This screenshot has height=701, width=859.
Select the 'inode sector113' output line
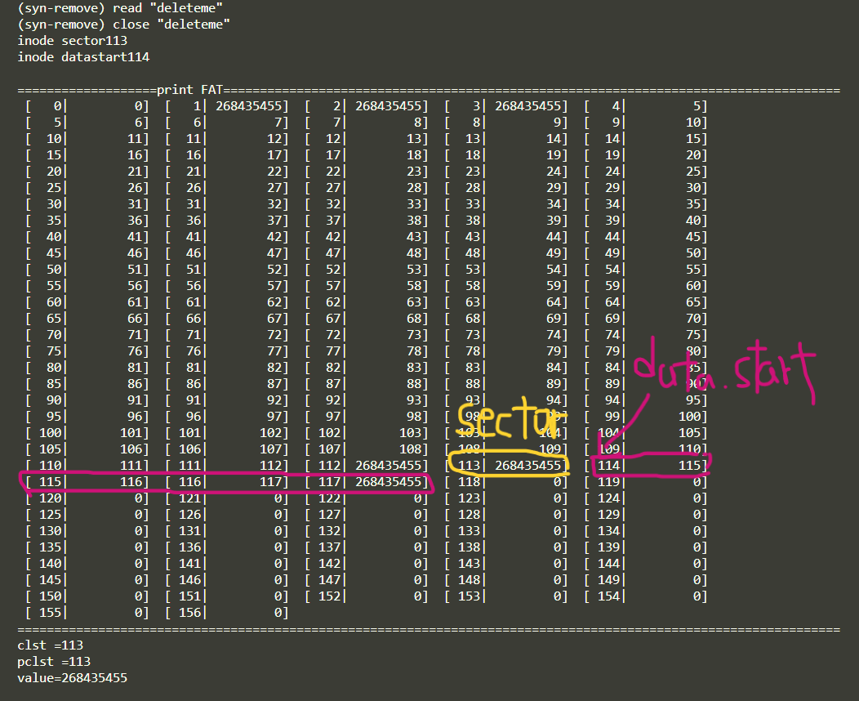73,40
